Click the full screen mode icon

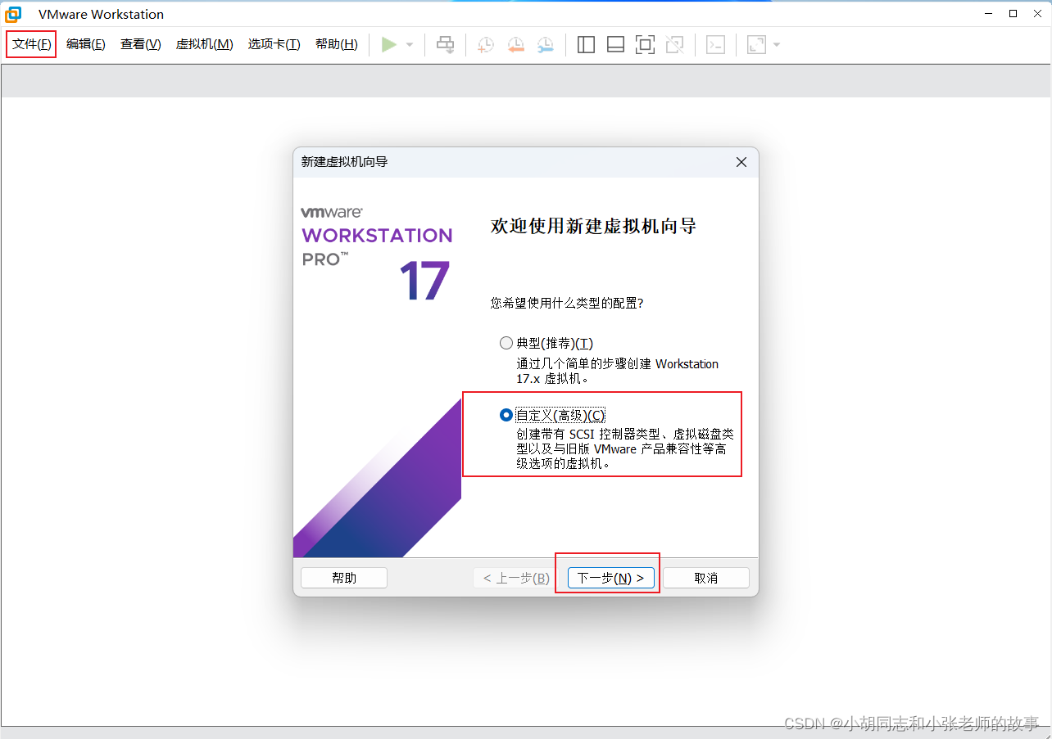click(645, 45)
